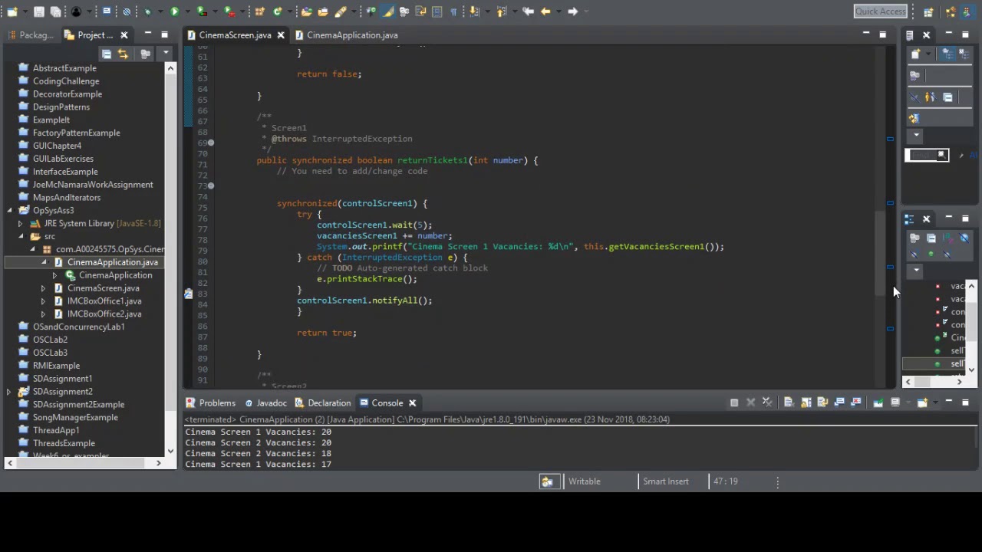
Task: Click Remove All Terminated Launches in Console
Action: pyautogui.click(x=767, y=402)
